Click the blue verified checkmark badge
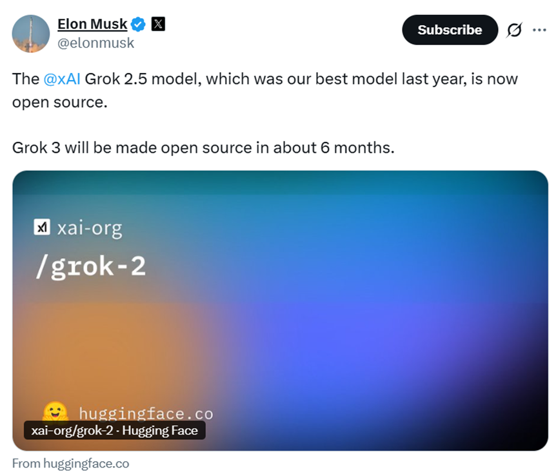Viewport: 558px width, 474px height. click(138, 25)
